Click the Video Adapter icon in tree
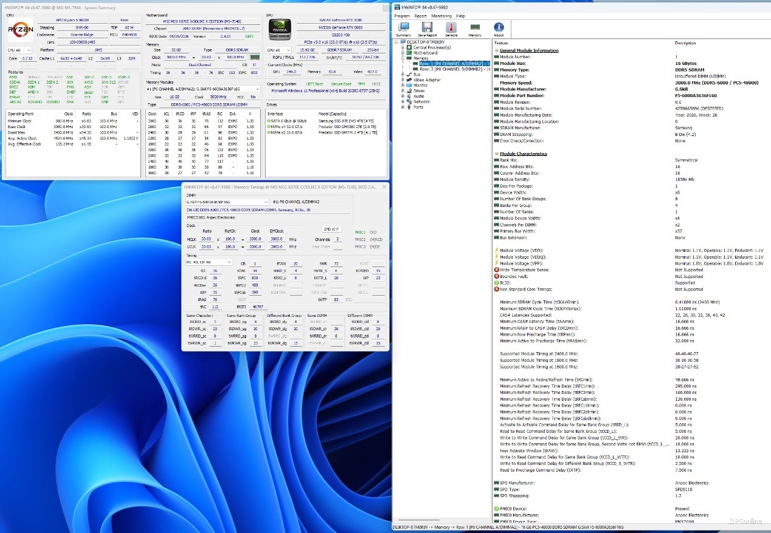 pos(409,80)
